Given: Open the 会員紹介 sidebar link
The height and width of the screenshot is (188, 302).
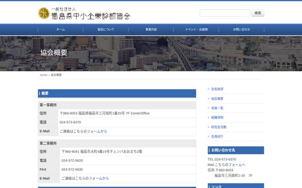Looking at the screenshot, I should pos(217,136).
